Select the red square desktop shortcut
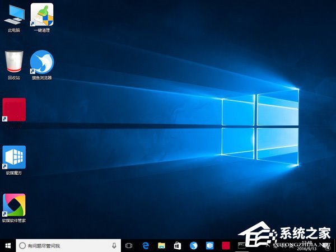 [14, 110]
